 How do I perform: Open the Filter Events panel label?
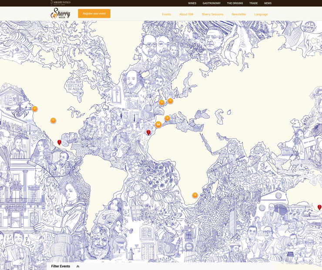pos(60,267)
